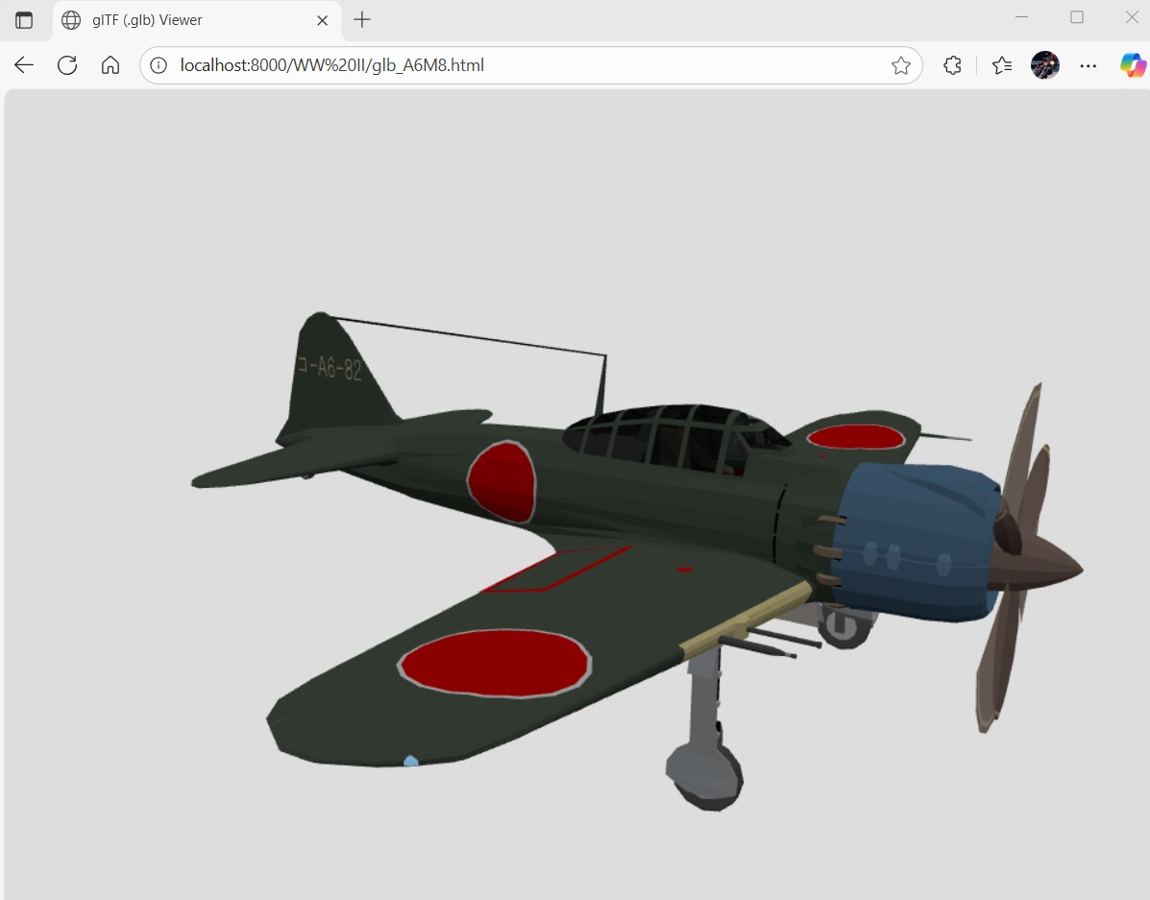The height and width of the screenshot is (900, 1150).
Task: Click the red roundel on the near wing
Action: (494, 663)
